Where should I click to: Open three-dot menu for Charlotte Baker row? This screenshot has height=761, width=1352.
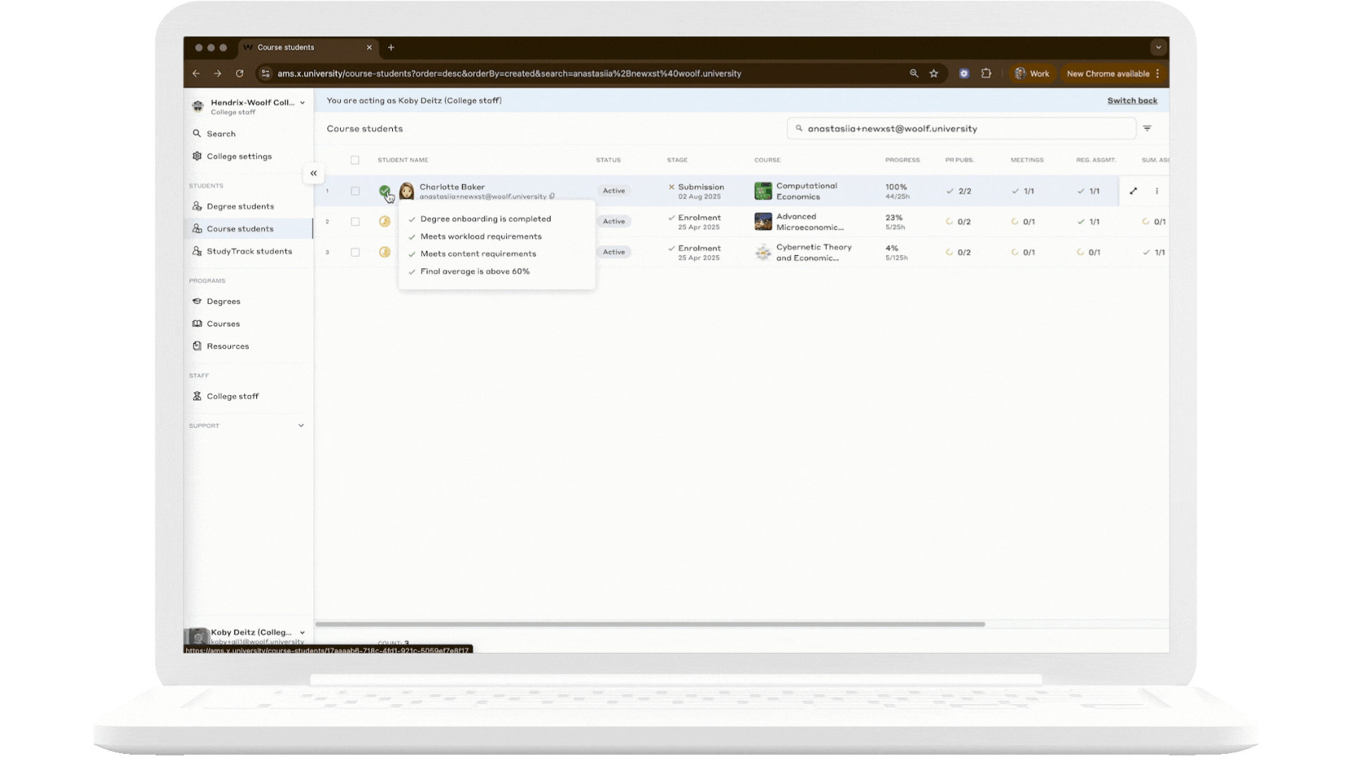[1157, 191]
